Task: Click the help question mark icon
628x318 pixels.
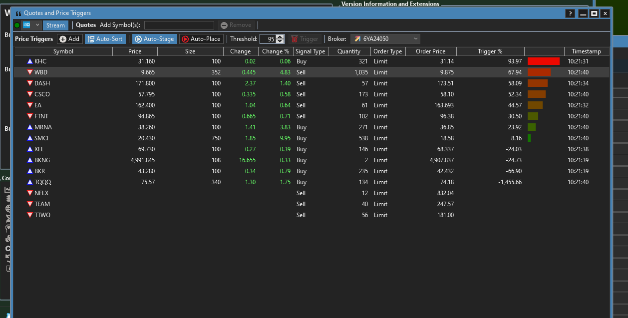Action: point(570,13)
